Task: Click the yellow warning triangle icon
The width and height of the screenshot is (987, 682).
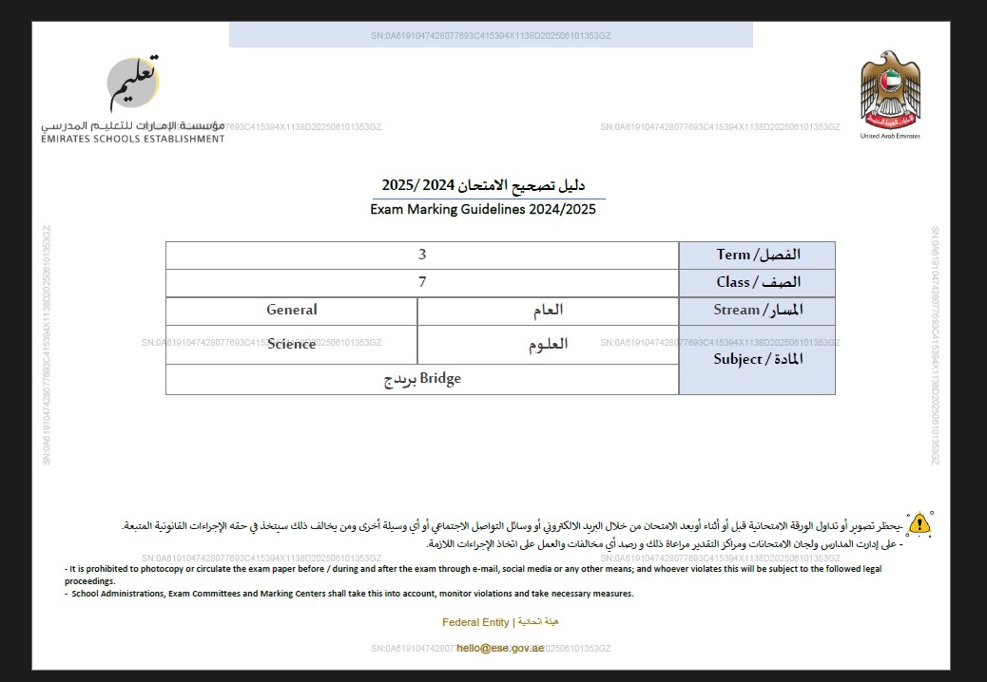Action: [x=919, y=523]
